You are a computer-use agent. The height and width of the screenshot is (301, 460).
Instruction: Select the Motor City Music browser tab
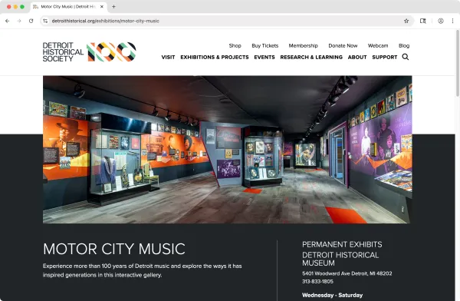coord(69,6)
